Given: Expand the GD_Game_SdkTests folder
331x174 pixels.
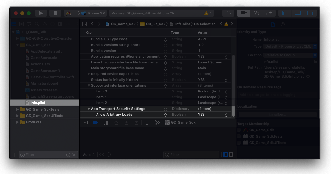Looking at the screenshot, I should click(x=17, y=109).
